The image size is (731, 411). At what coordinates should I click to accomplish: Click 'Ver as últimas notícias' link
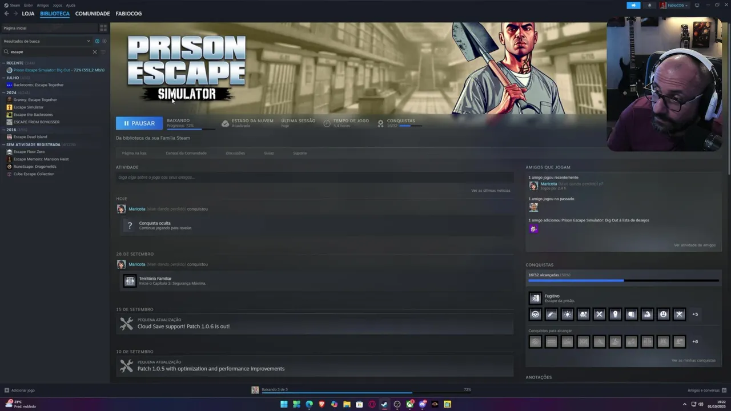click(x=491, y=191)
